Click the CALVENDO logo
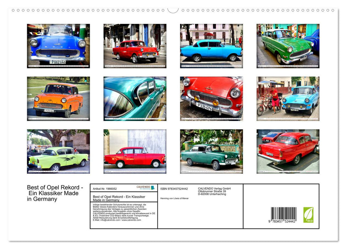346x249 pixels. (x=145, y=187)
